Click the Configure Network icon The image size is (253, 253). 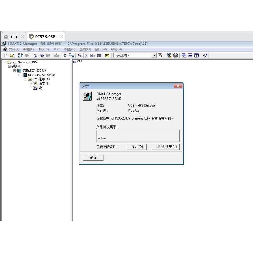click(x=169, y=56)
